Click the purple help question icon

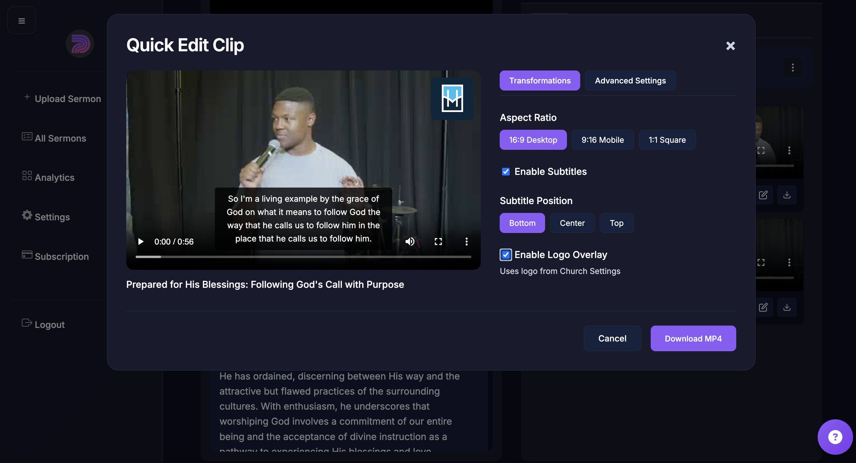pos(835,437)
